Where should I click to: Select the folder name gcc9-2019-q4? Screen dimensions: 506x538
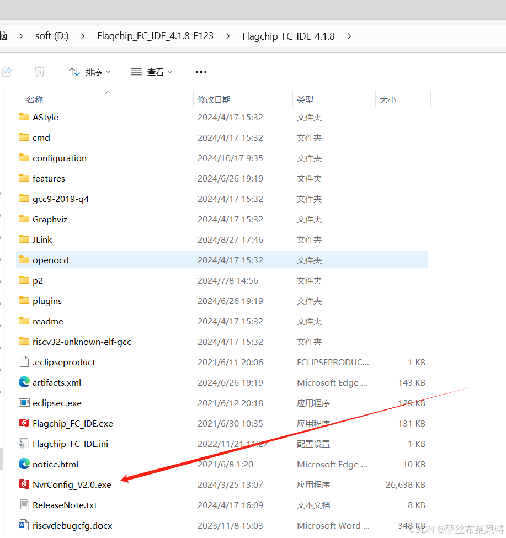[61, 199]
